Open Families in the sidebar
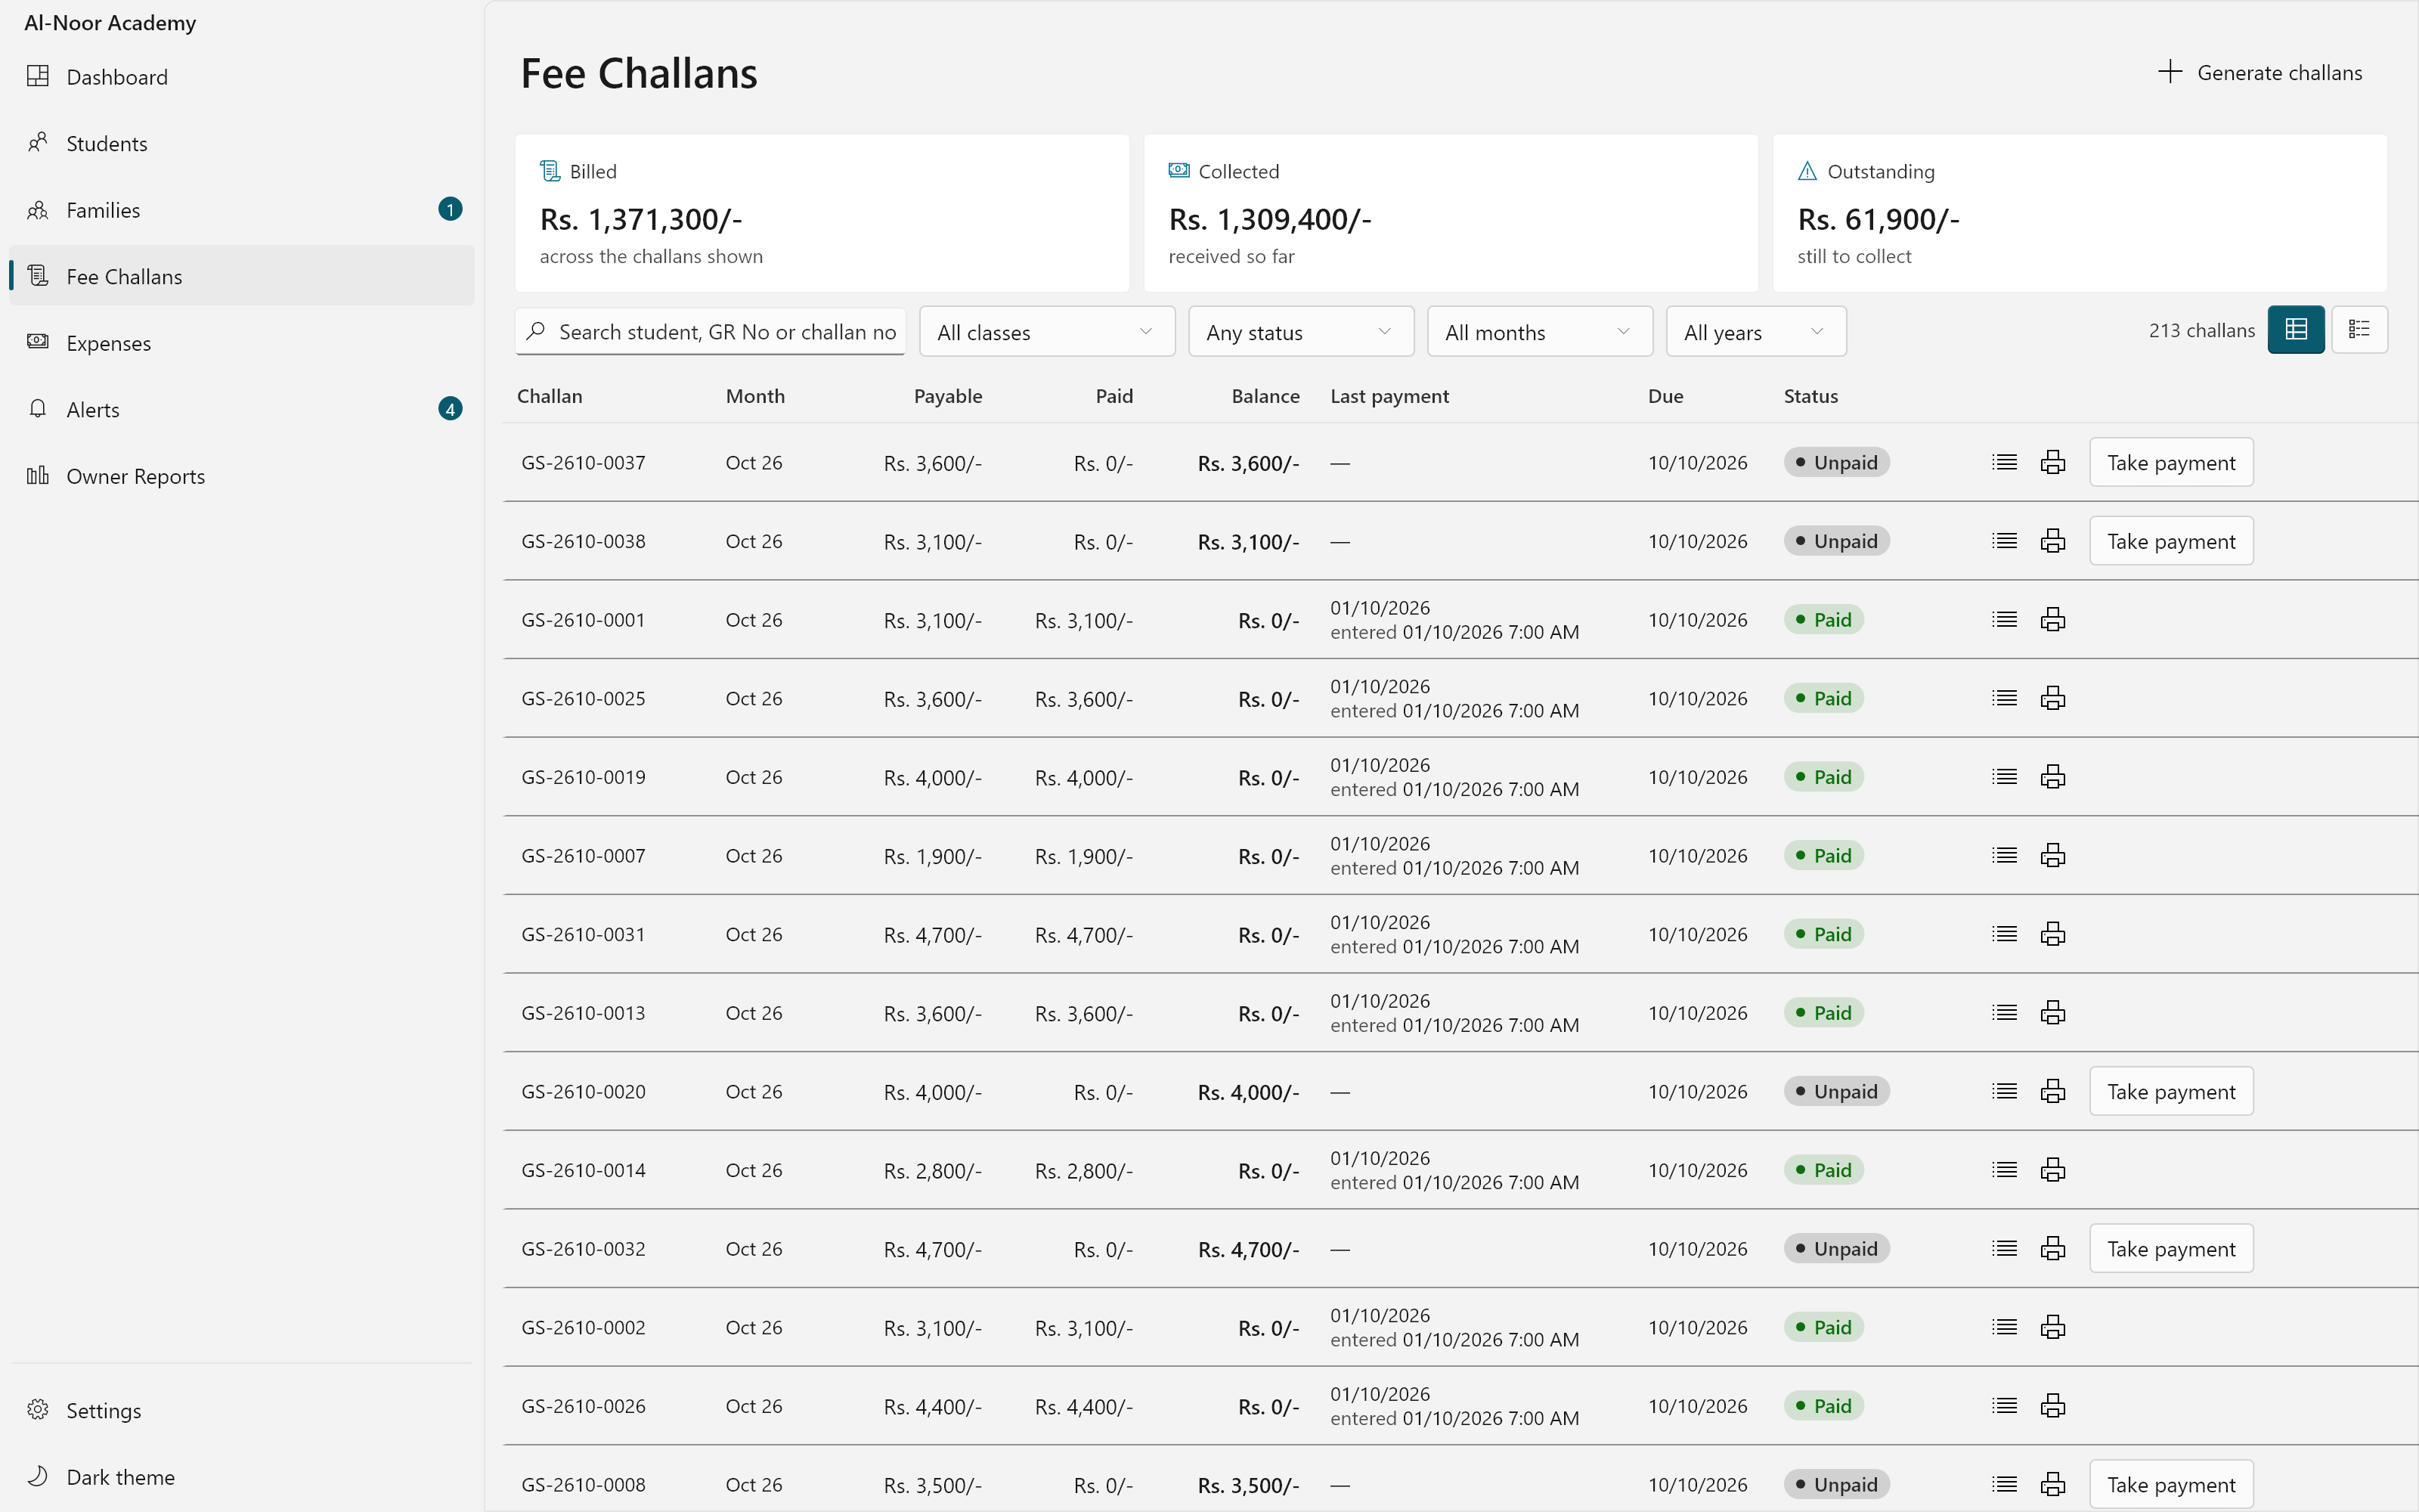 (x=241, y=210)
